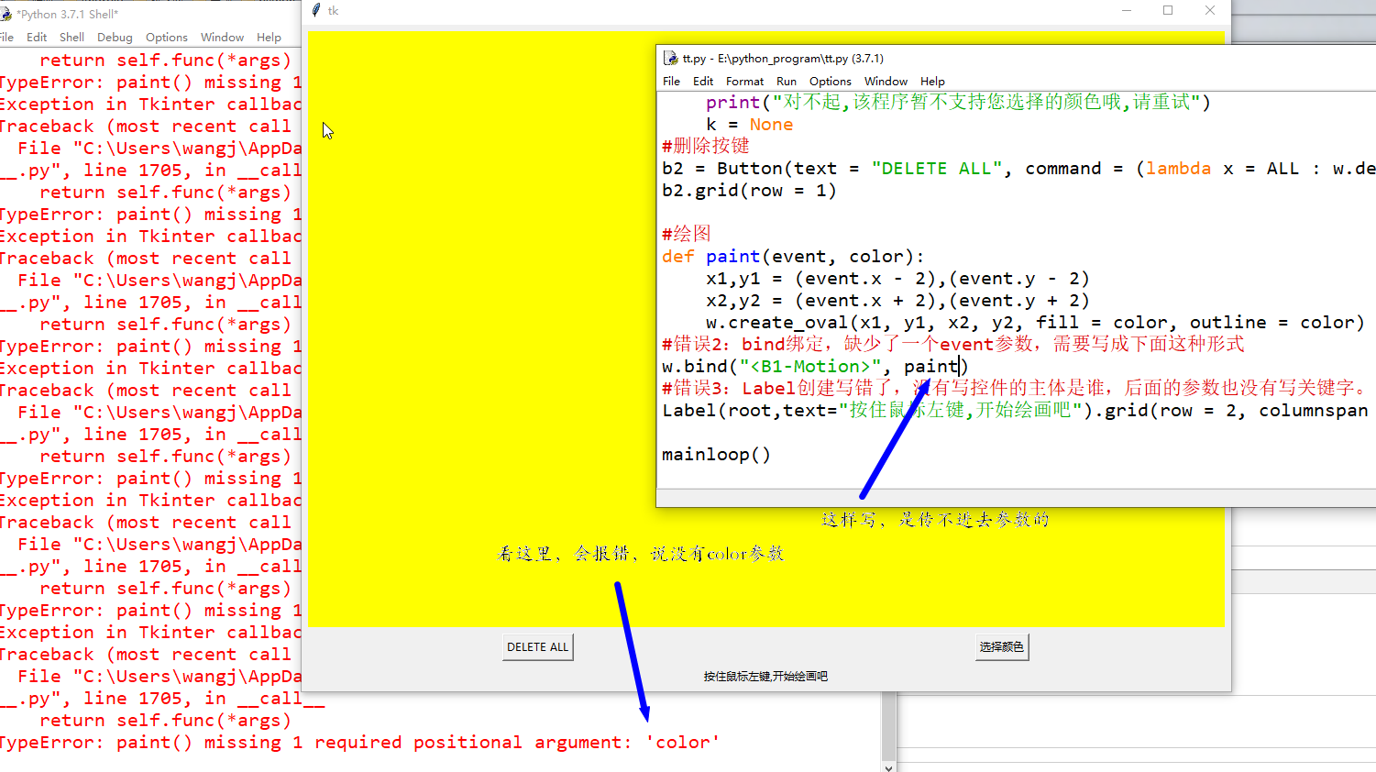Click the w.bind("<B1-Motion>", paint) line
The height and width of the screenshot is (772, 1376).
[x=815, y=367]
